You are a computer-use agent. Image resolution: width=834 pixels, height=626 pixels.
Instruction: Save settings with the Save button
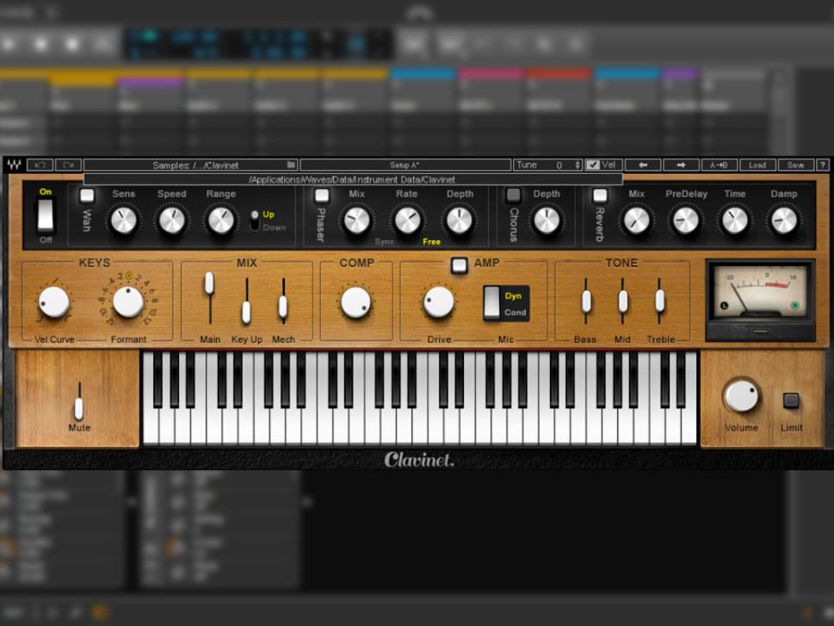pos(798,164)
